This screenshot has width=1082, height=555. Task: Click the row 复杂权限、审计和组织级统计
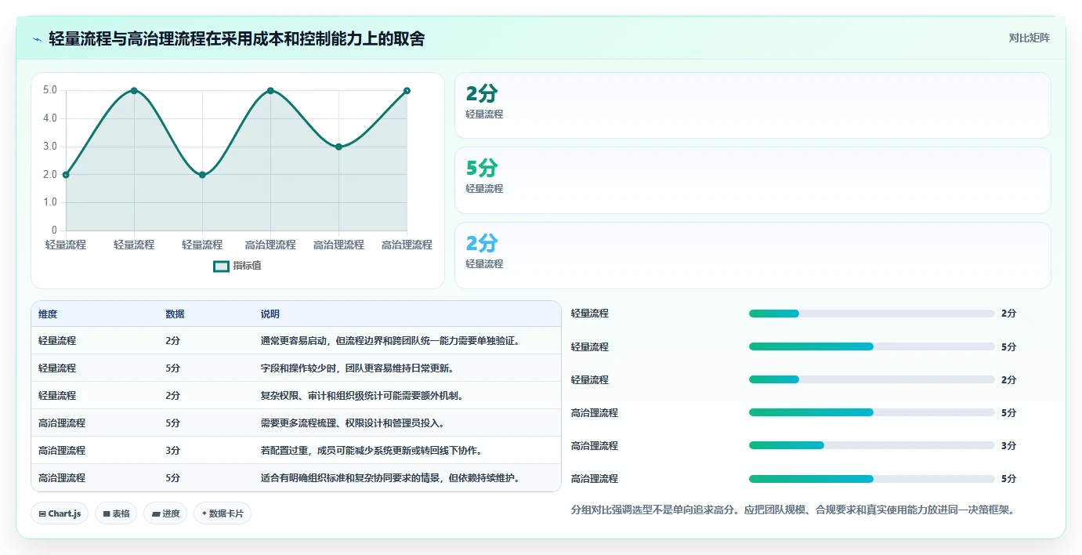click(x=296, y=395)
